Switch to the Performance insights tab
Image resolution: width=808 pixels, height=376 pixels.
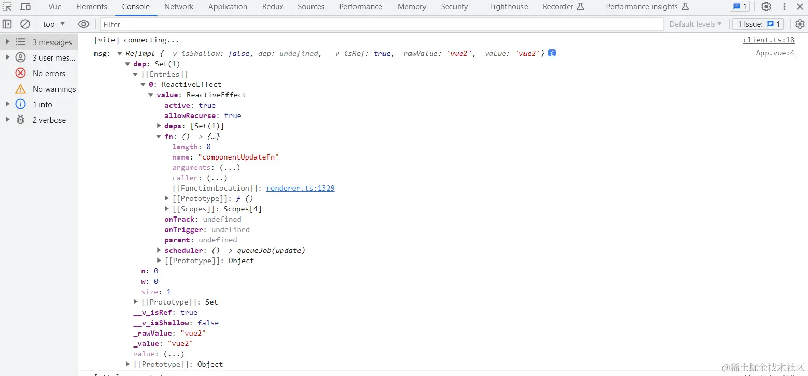coord(647,7)
